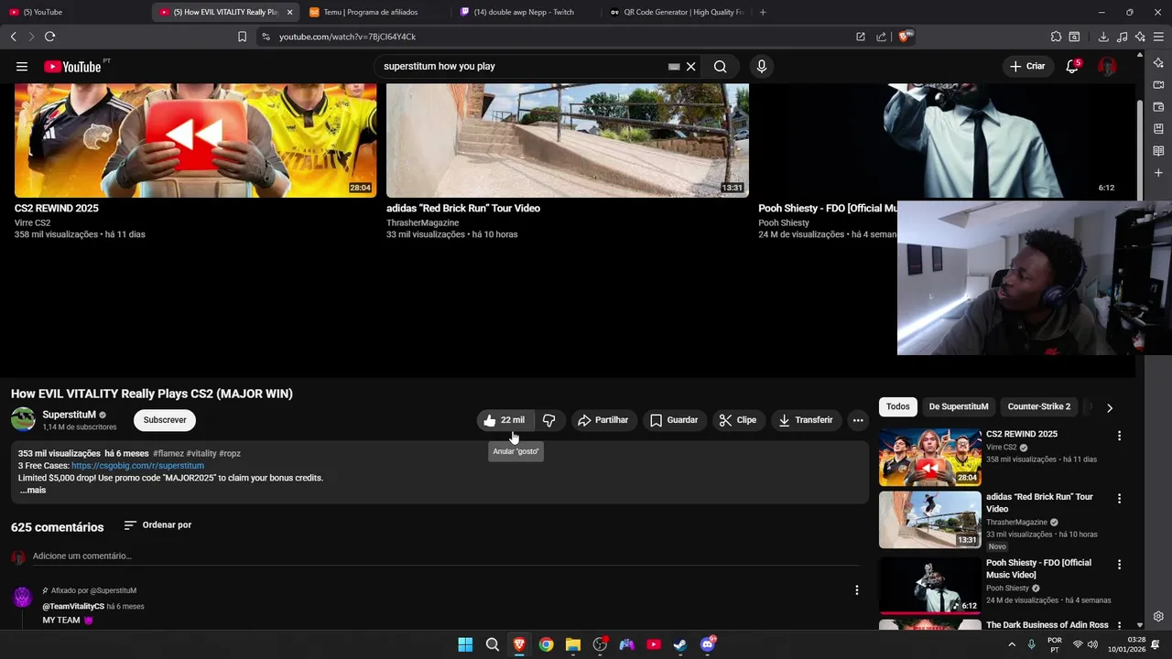Select the De SuperstituM chip
The width and height of the screenshot is (1172, 659).
point(959,406)
